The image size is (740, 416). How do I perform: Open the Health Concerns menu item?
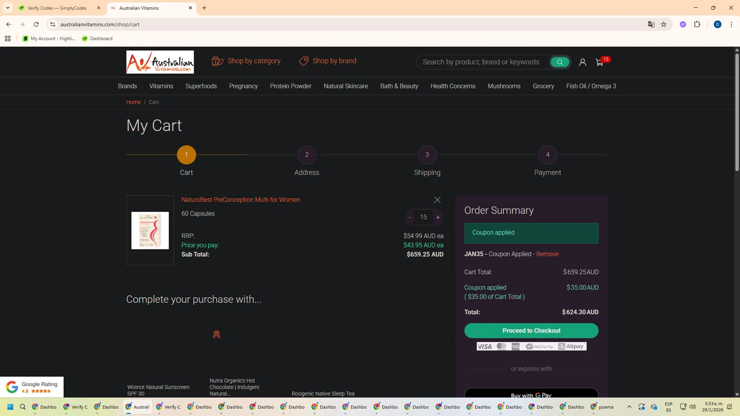click(453, 86)
